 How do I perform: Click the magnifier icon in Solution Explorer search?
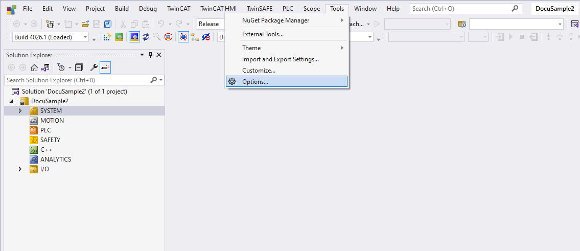(x=154, y=80)
